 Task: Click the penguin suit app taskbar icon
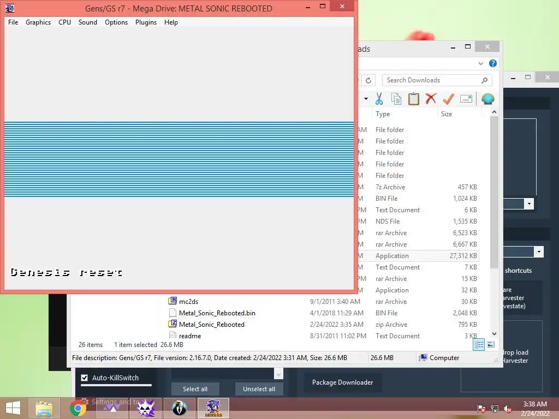[x=179, y=408]
